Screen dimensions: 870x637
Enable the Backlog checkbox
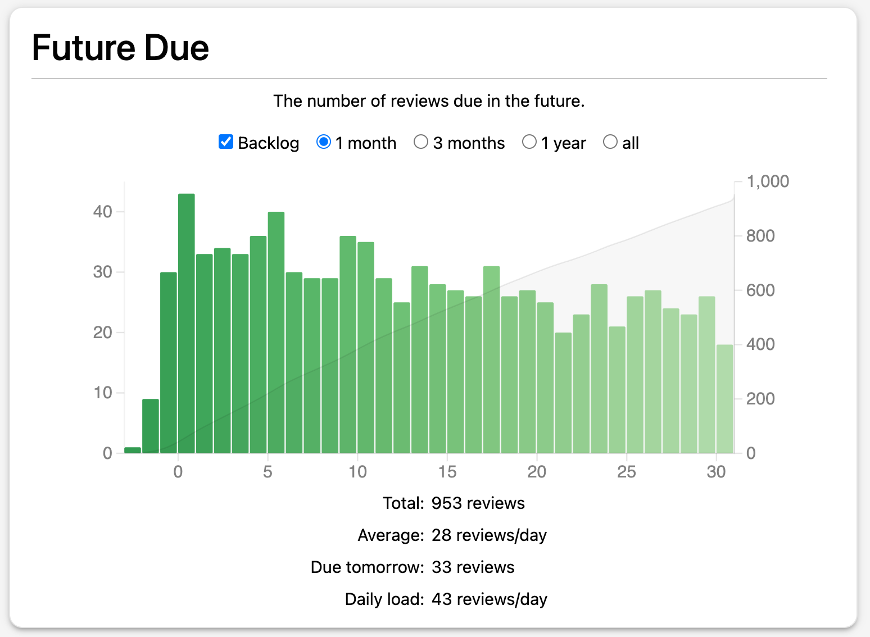click(x=225, y=142)
